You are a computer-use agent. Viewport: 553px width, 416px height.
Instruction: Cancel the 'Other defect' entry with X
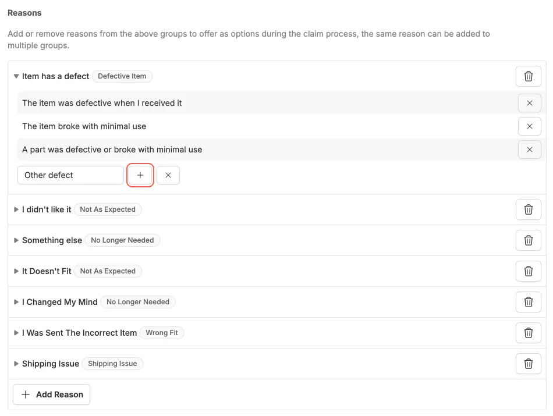pos(168,175)
